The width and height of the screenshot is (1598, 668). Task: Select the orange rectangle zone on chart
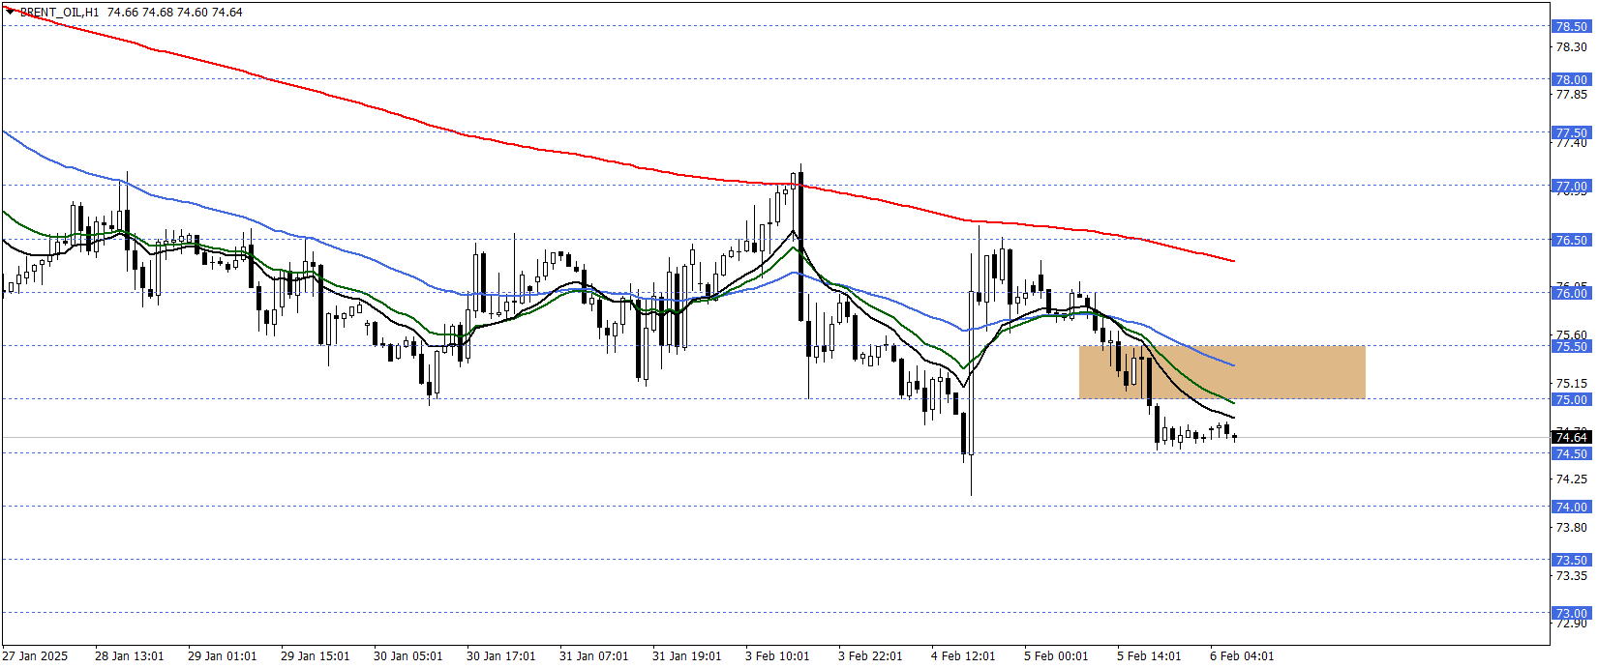(1221, 372)
